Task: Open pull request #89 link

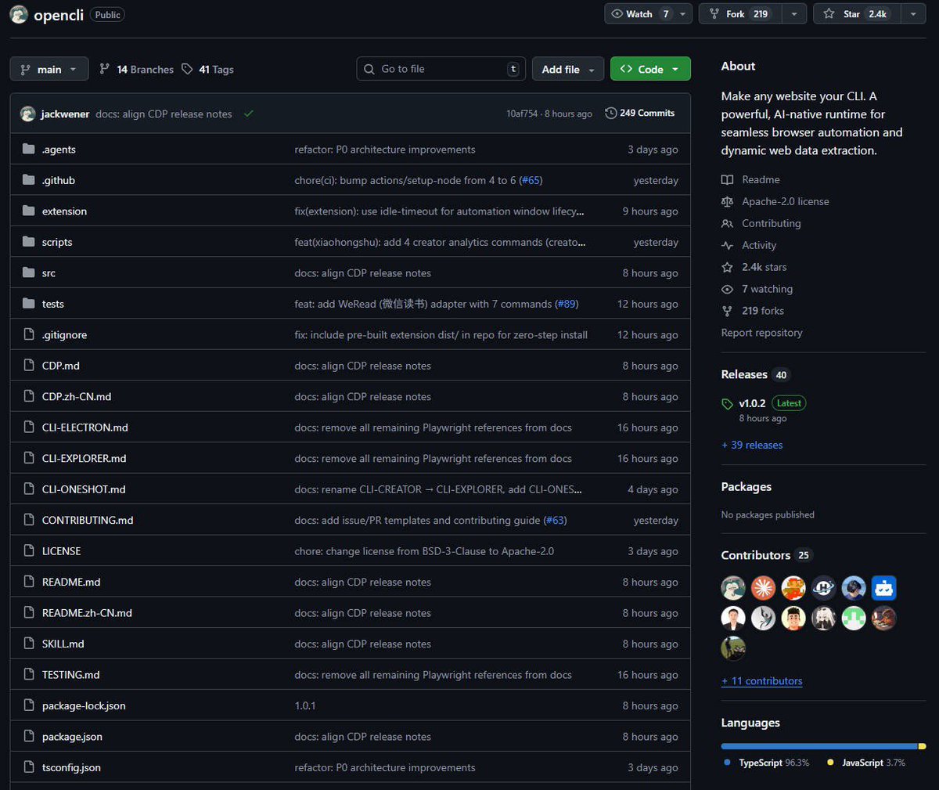Action: pos(567,304)
